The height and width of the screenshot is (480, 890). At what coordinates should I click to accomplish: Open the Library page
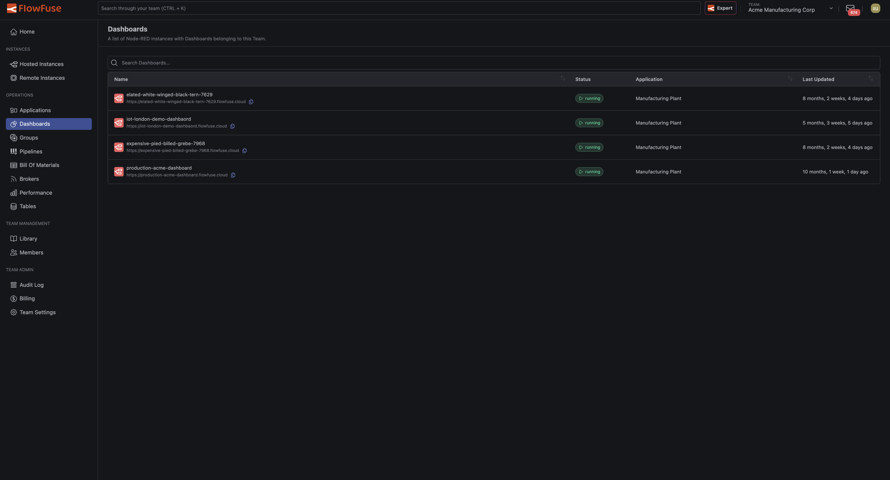click(49, 239)
